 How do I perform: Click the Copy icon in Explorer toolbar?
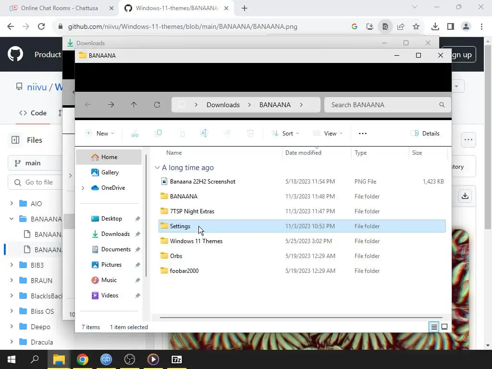[158, 133]
